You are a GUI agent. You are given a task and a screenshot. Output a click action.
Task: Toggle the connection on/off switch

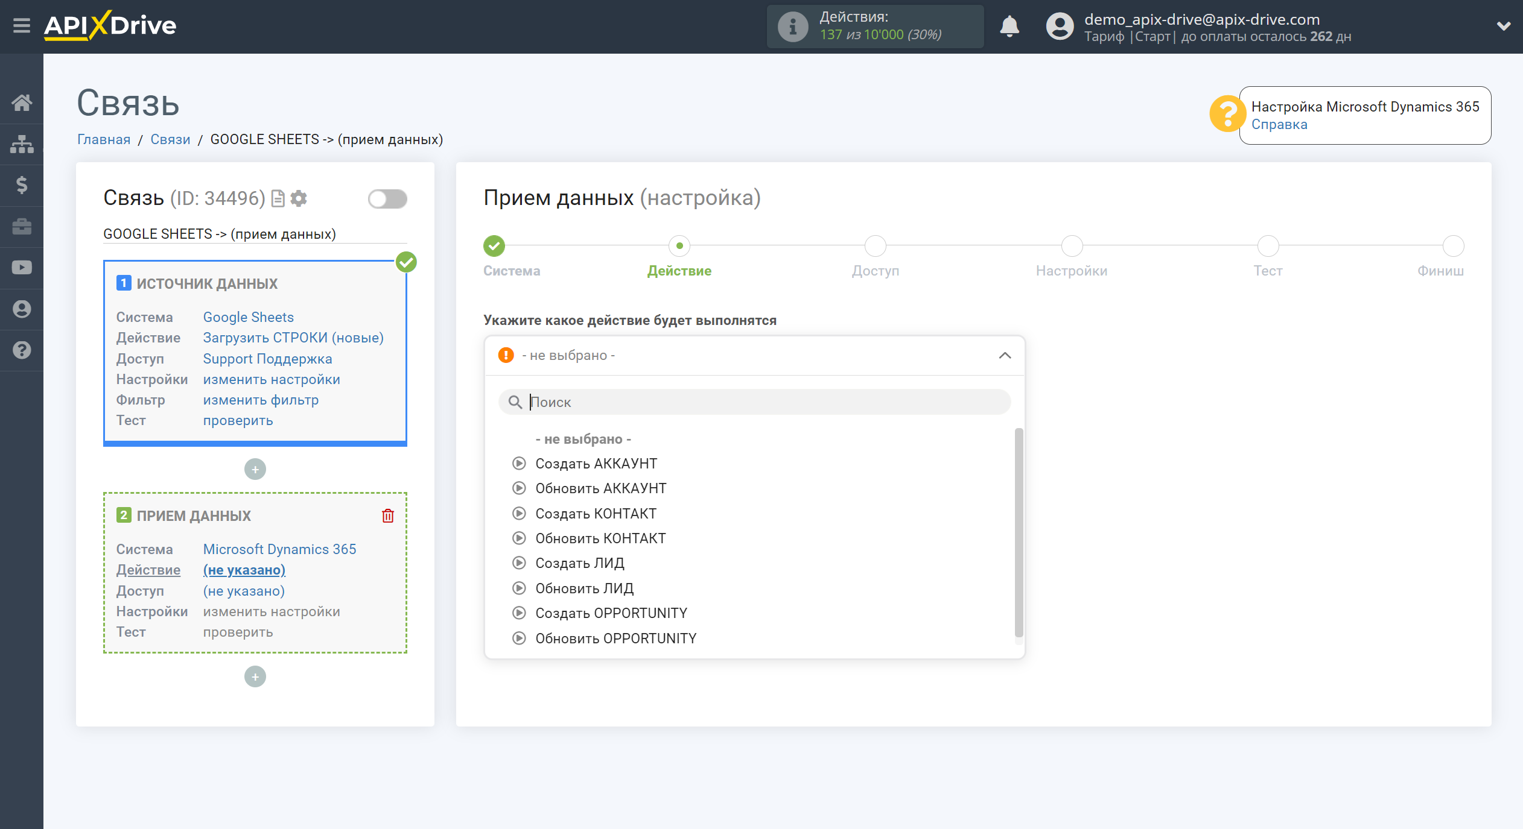point(387,199)
